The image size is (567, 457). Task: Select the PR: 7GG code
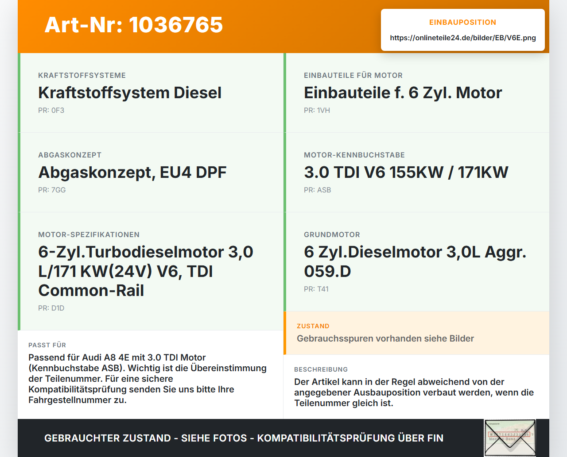[x=52, y=190]
